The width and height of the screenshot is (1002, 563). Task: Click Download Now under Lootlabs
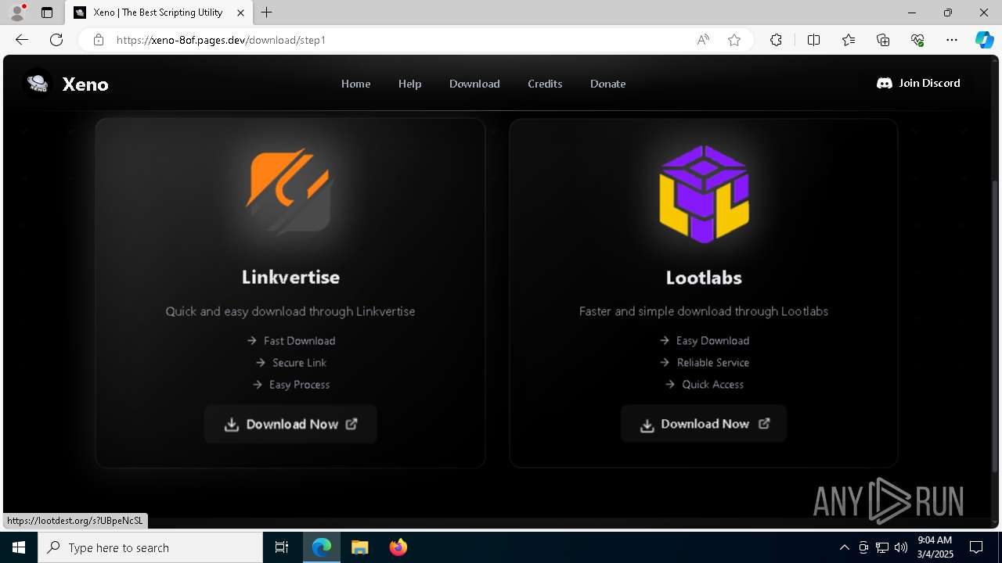coord(704,424)
